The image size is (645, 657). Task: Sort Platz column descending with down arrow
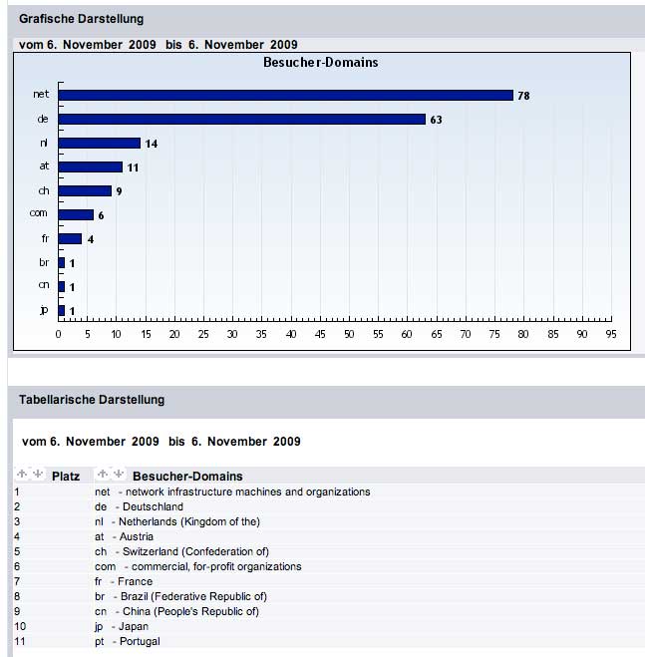pyautogui.click(x=37, y=476)
